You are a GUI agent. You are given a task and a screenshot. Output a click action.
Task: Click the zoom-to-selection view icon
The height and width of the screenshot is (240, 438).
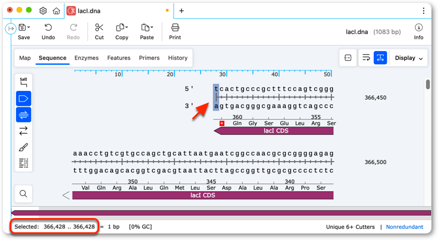pos(348,58)
